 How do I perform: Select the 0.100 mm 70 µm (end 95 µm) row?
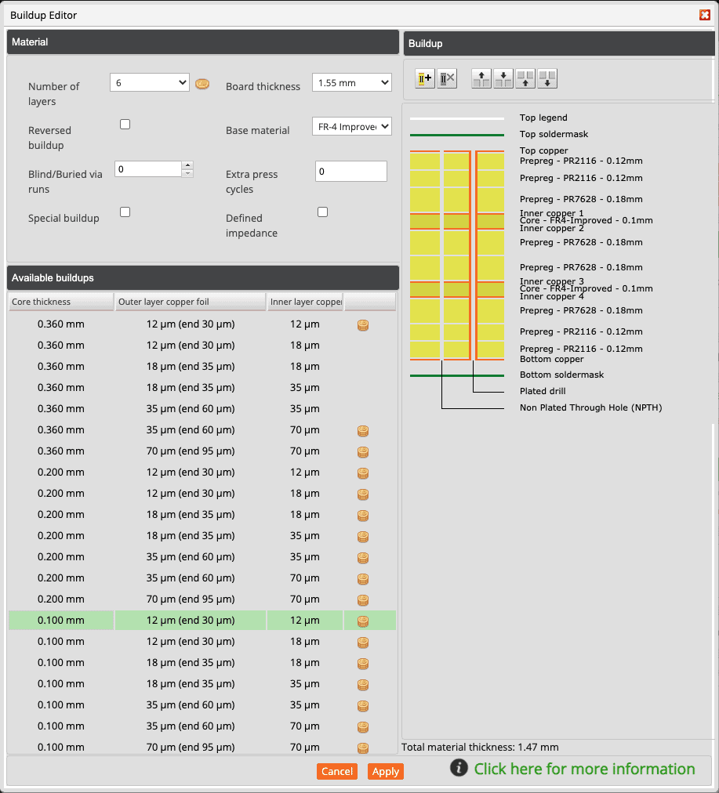202,747
